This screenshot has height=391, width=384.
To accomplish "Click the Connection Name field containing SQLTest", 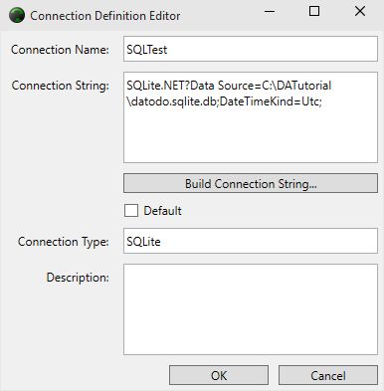I will click(x=251, y=49).
